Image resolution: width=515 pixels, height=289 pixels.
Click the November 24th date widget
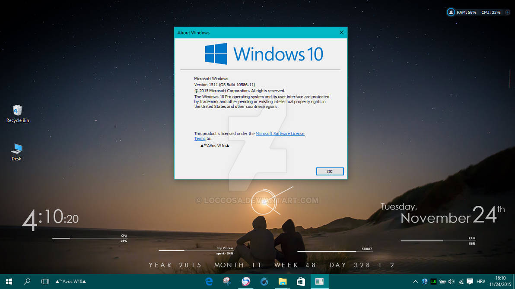coord(442,214)
